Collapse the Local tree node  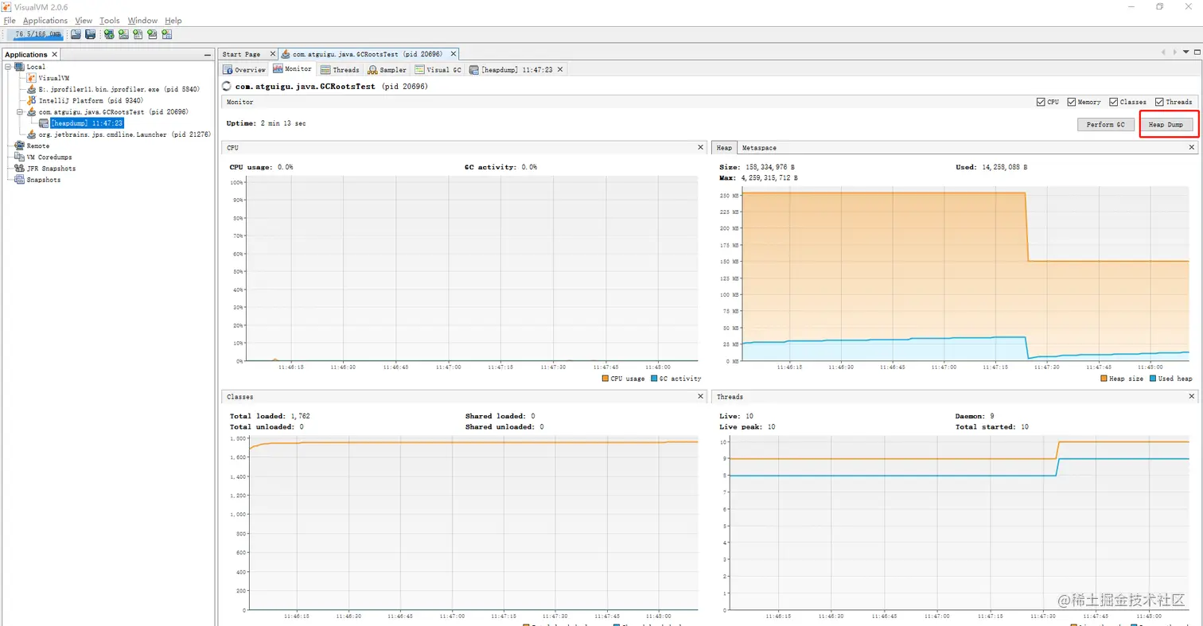click(x=8, y=67)
